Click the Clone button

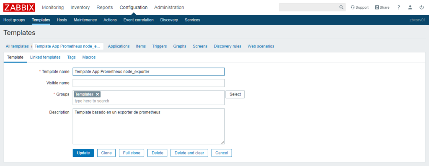(x=106, y=153)
